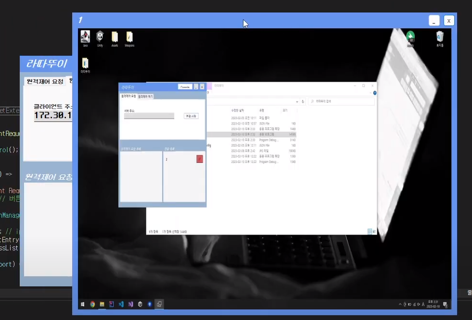The width and height of the screenshot is (472, 320).
Task: Open Visual Studio Code from the taskbar
Action: (121, 304)
